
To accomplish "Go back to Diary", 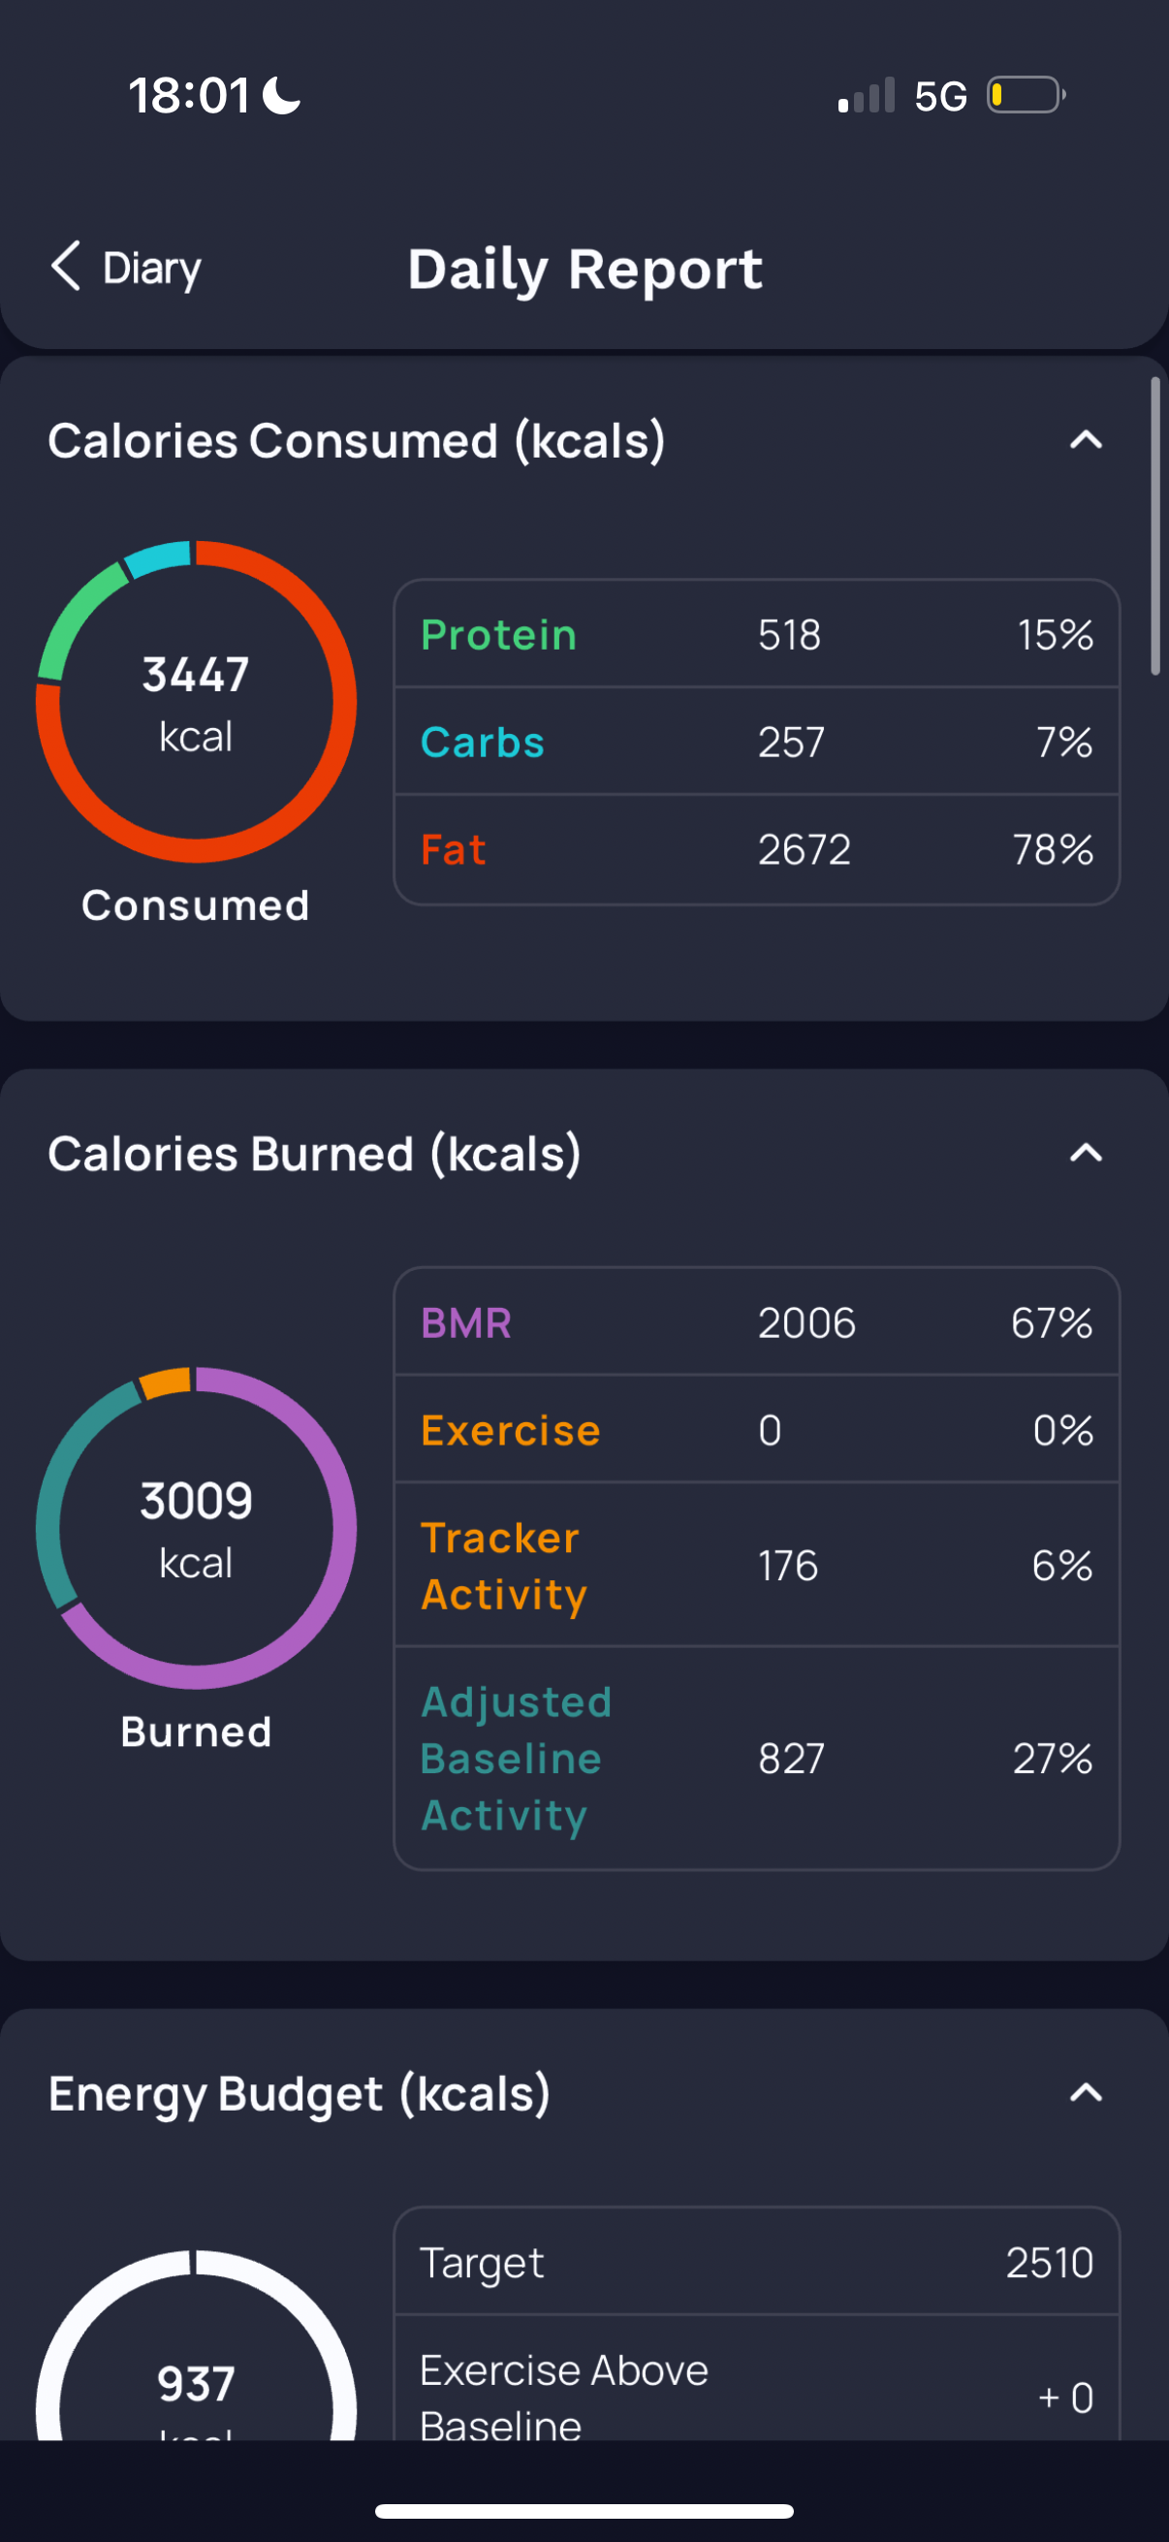I will coord(126,268).
